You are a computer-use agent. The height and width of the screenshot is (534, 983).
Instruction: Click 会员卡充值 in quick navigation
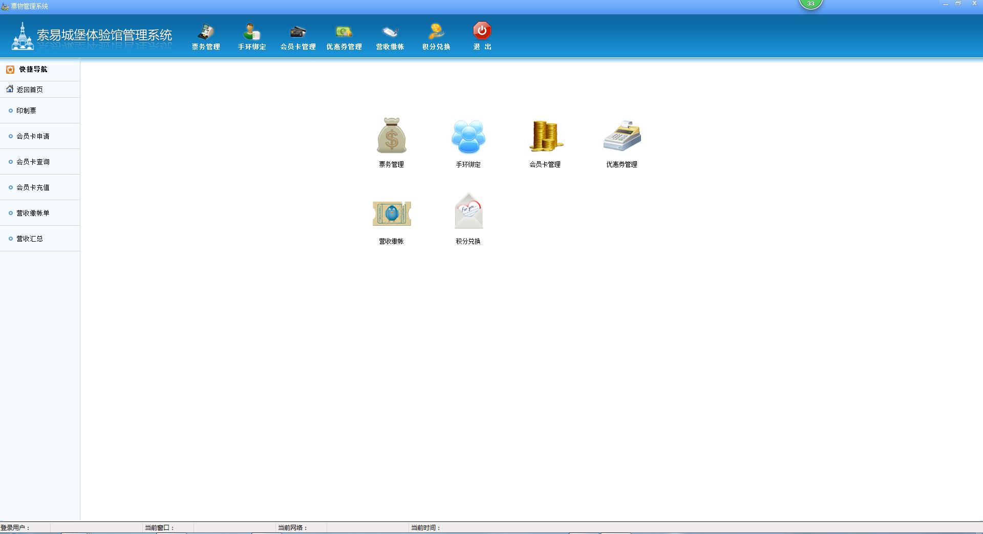coord(33,187)
